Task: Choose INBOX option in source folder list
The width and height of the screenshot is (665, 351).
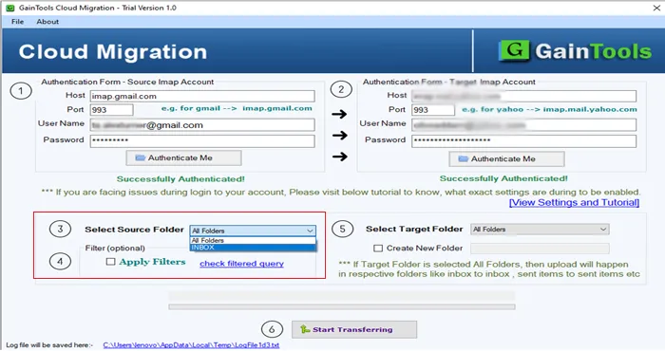Action: tap(253, 248)
